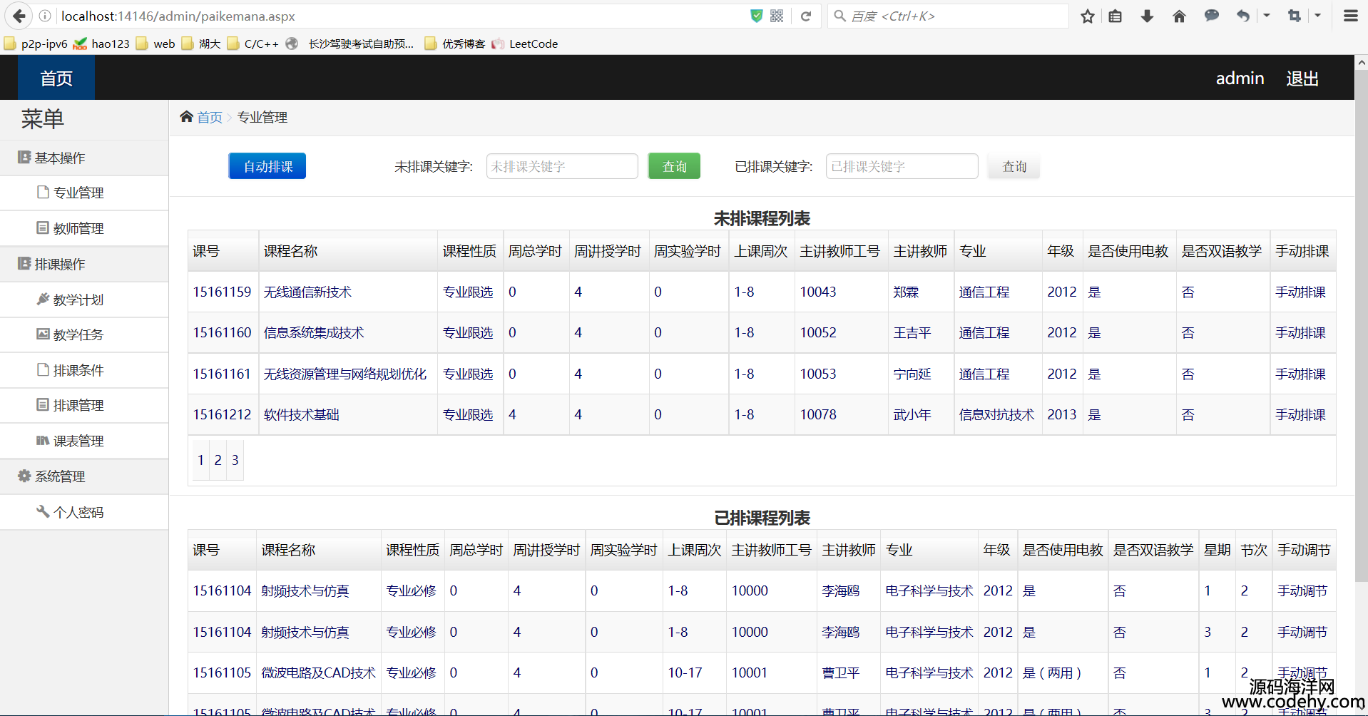Collapse the 排课操作 sidebar section

click(x=60, y=265)
